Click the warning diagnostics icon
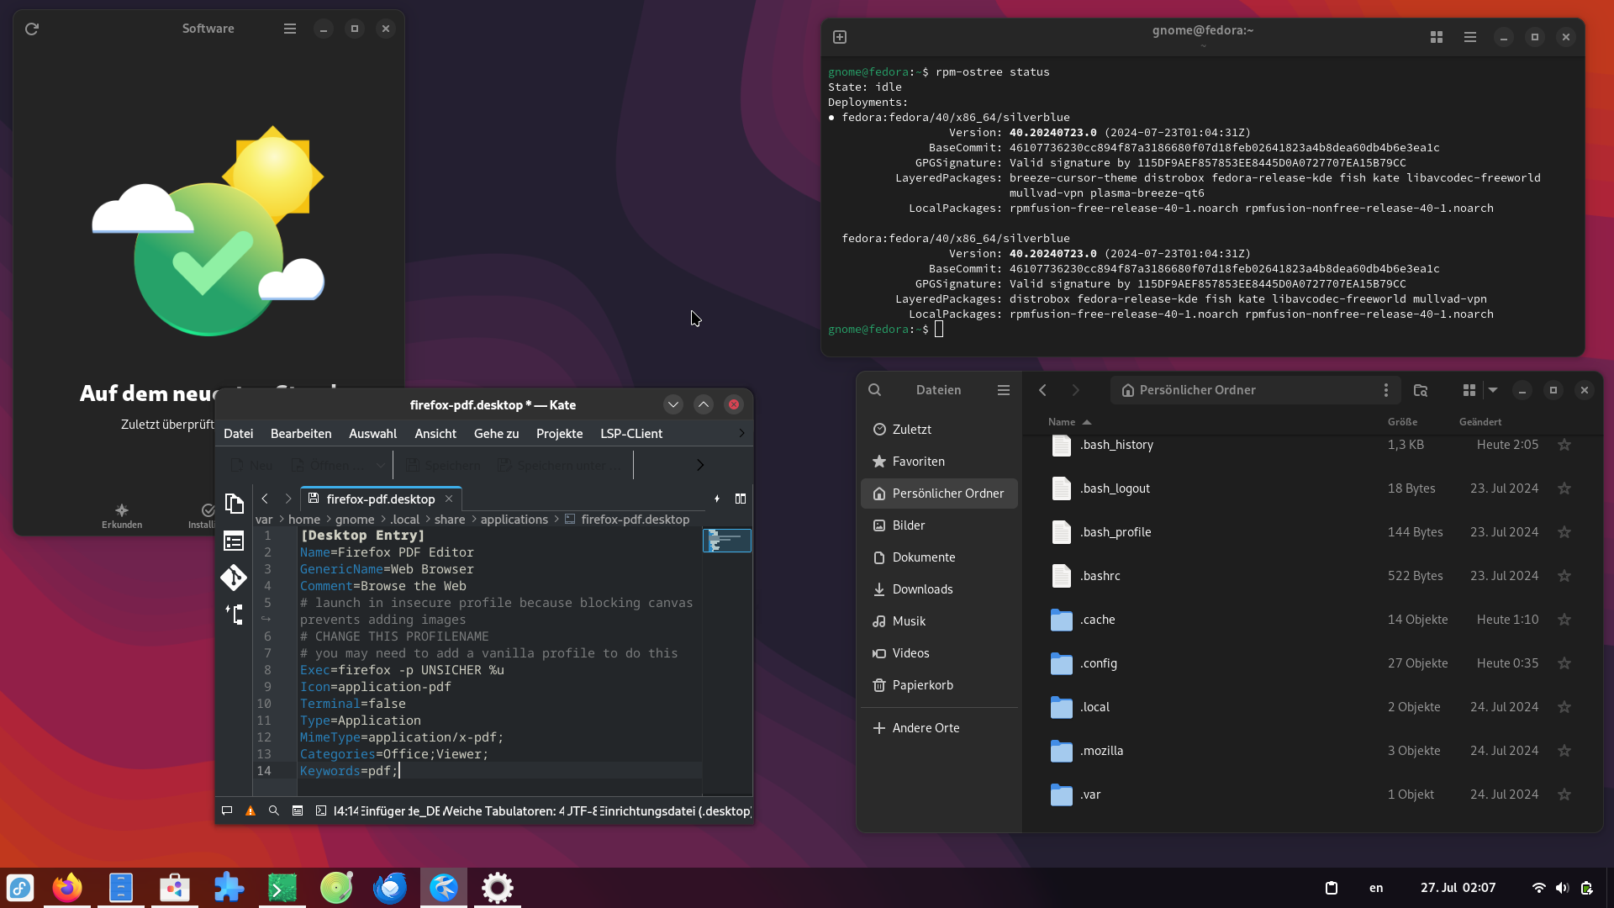1614x908 pixels. coord(251,810)
